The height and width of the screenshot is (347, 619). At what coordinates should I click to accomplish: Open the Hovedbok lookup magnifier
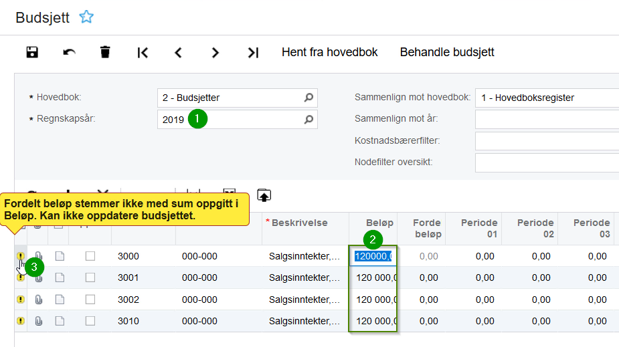coord(308,98)
